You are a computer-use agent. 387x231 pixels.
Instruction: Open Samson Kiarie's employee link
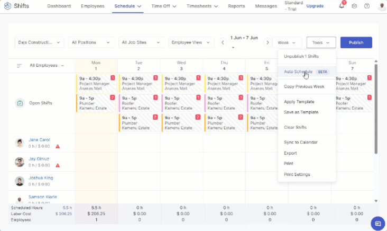coord(43,197)
